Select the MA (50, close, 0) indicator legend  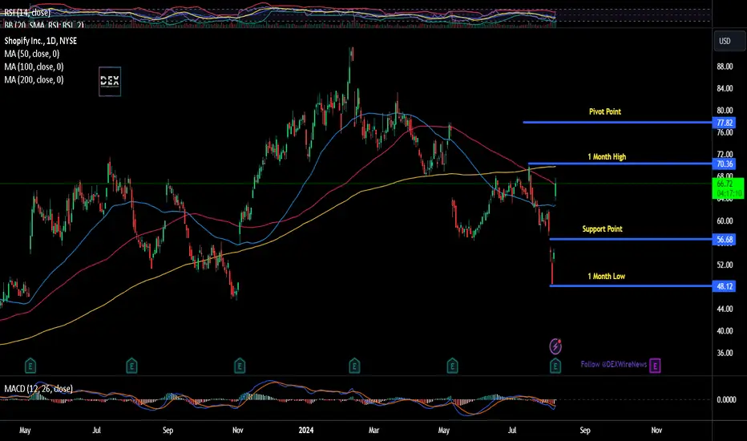pyautogui.click(x=32, y=54)
